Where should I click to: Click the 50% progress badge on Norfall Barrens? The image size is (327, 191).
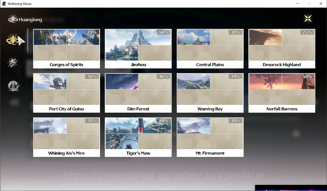tap(307, 77)
